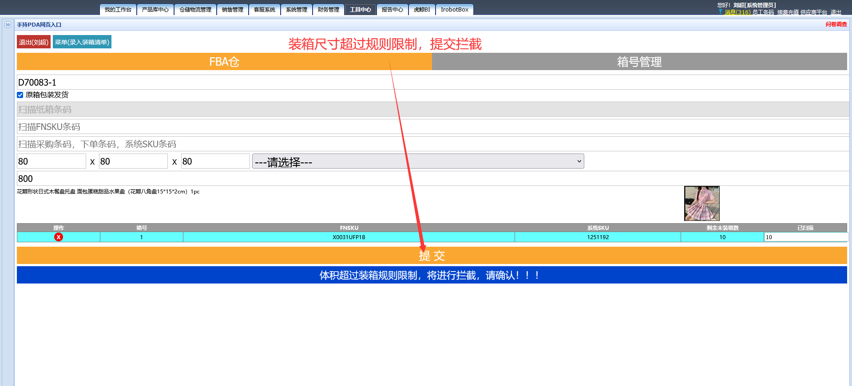This screenshot has height=386, width=852.
Task: Focus the 扫描采购条码 input field
Action: click(x=433, y=144)
